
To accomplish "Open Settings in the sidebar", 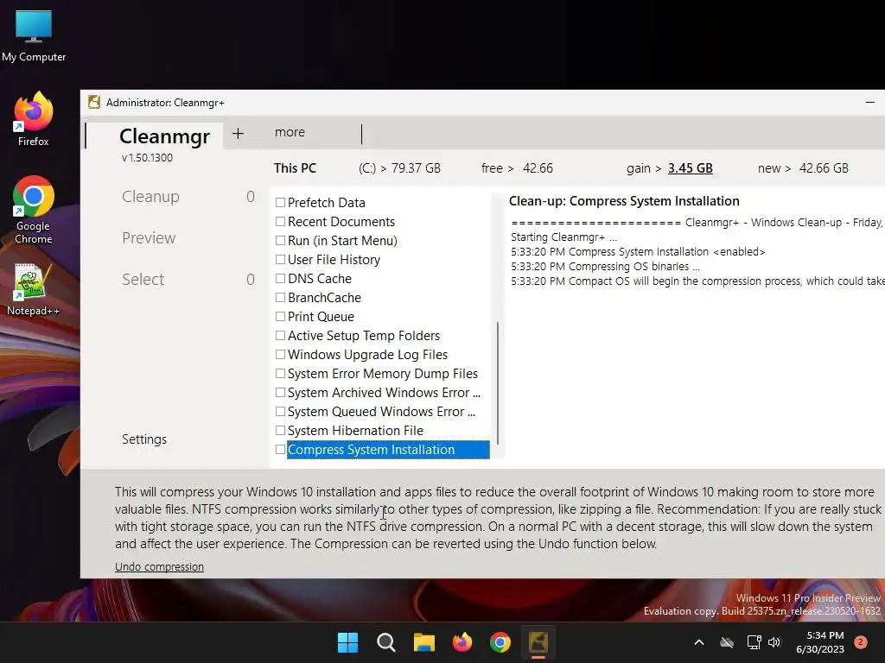I will click(144, 439).
